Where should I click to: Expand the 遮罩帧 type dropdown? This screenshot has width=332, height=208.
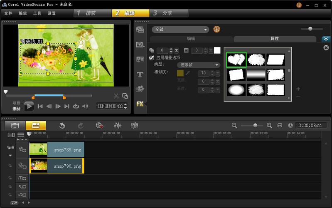[x=199, y=65]
